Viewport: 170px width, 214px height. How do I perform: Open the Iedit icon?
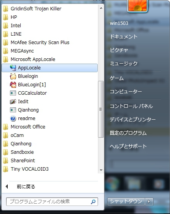click(x=13, y=102)
